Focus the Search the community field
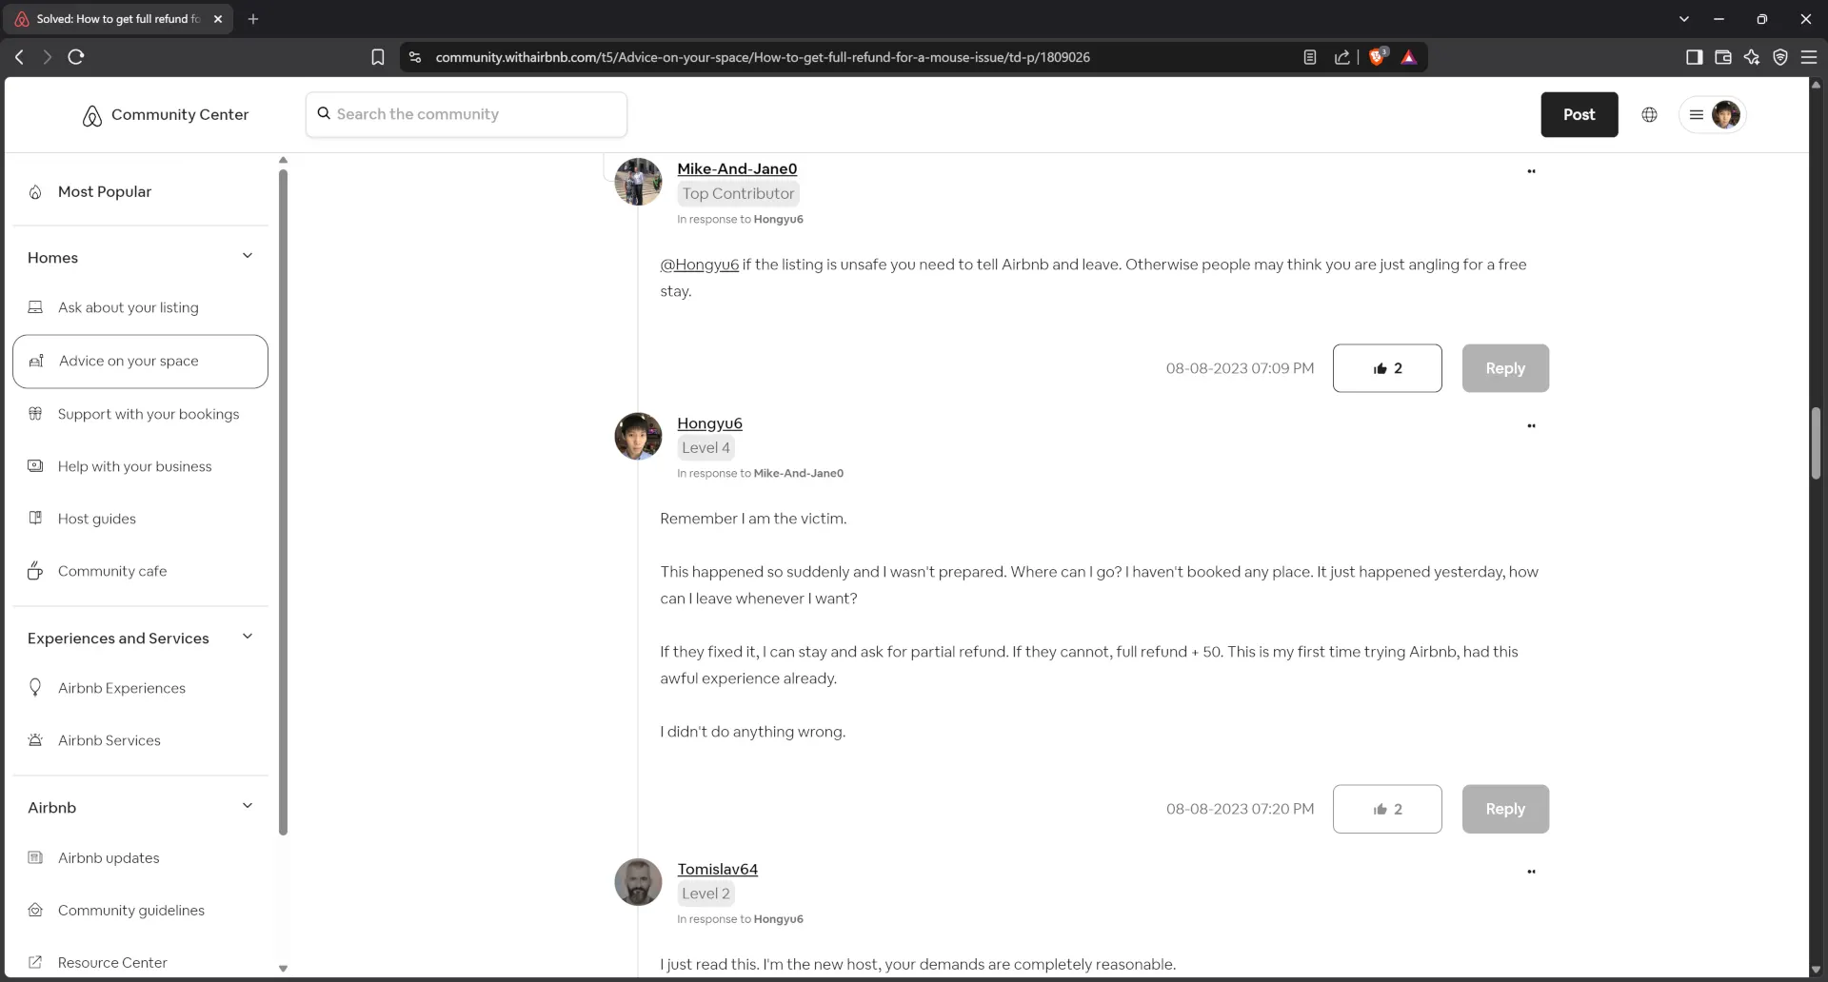 pyautogui.click(x=467, y=114)
